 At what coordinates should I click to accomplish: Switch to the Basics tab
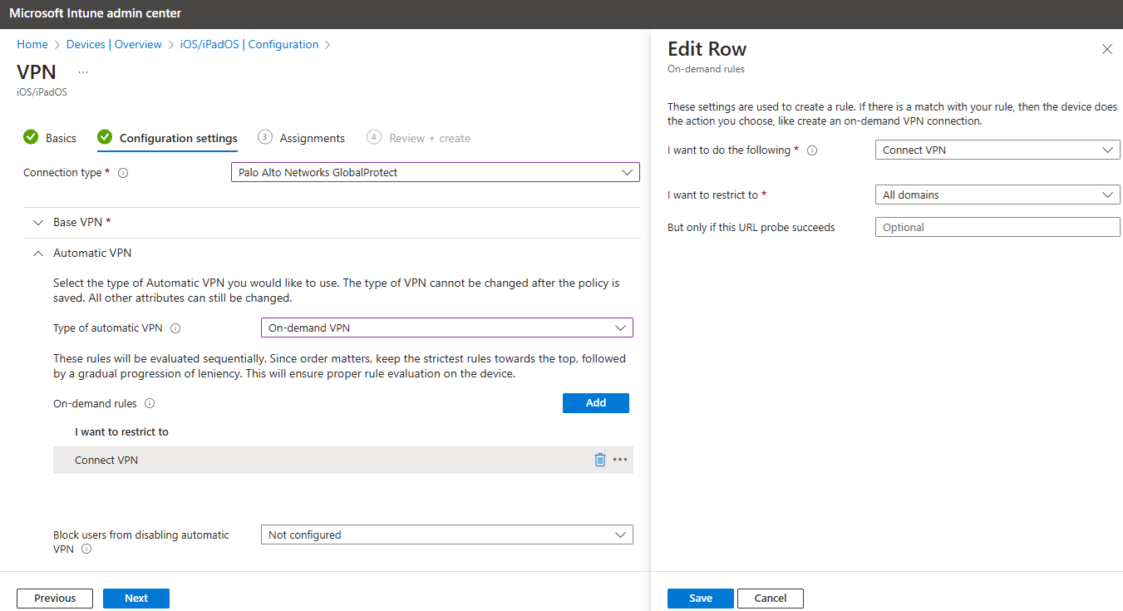pyautogui.click(x=59, y=137)
